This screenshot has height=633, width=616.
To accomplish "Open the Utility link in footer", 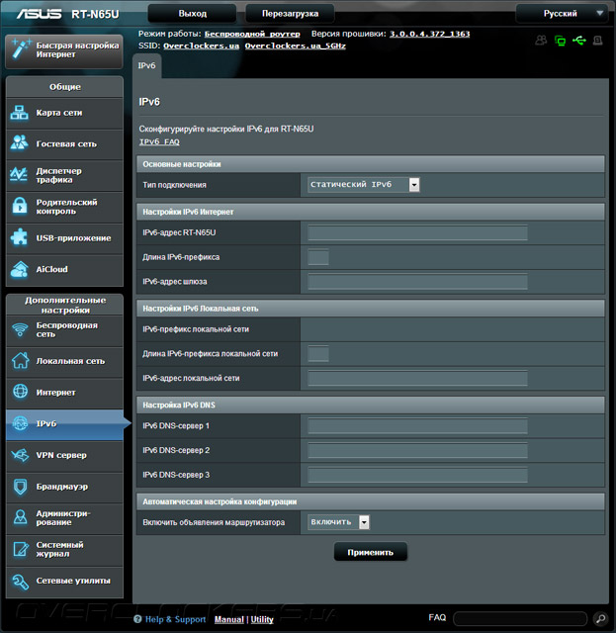I will tap(262, 619).
